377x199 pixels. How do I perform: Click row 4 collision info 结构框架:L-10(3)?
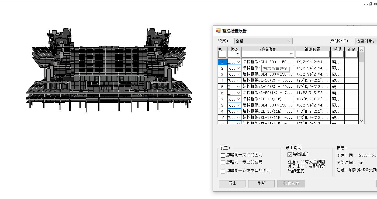pyautogui.click(x=268, y=80)
